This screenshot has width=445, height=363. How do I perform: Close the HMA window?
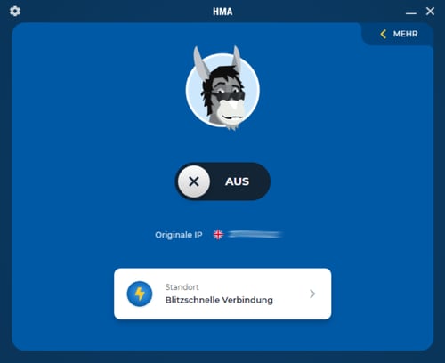430,12
